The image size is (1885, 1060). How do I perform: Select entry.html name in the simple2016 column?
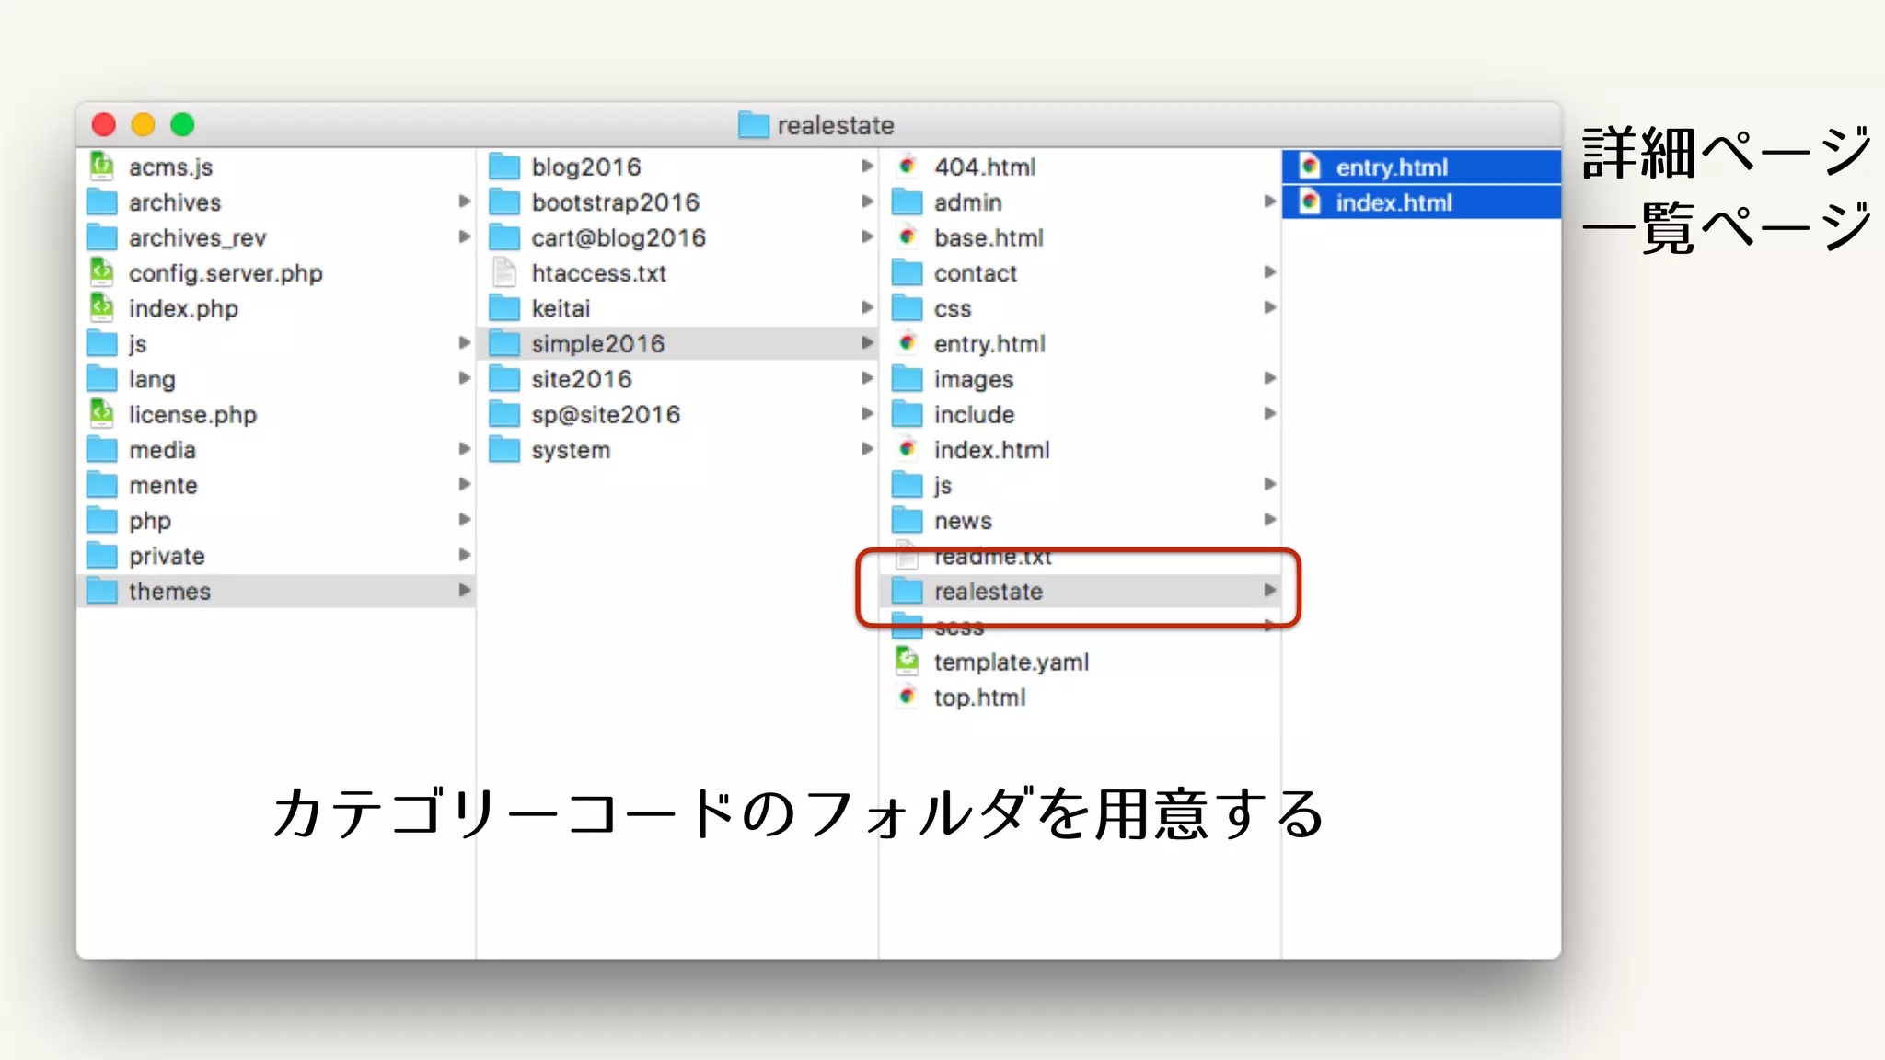(x=989, y=344)
